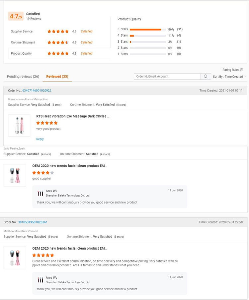249x300 pixels.
Task: Click the 4 Stars rating bar
Action: pos(148,36)
